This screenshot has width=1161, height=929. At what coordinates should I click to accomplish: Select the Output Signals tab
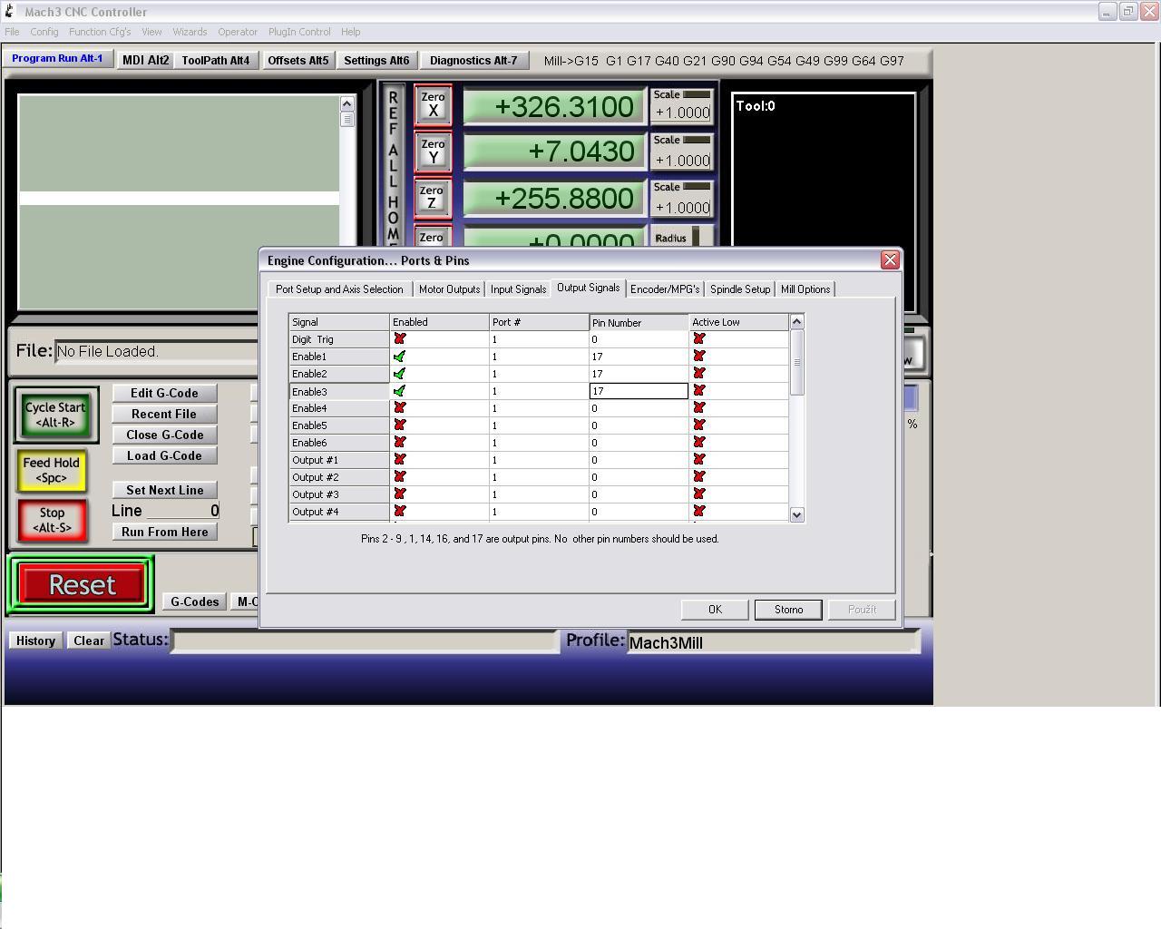click(588, 288)
